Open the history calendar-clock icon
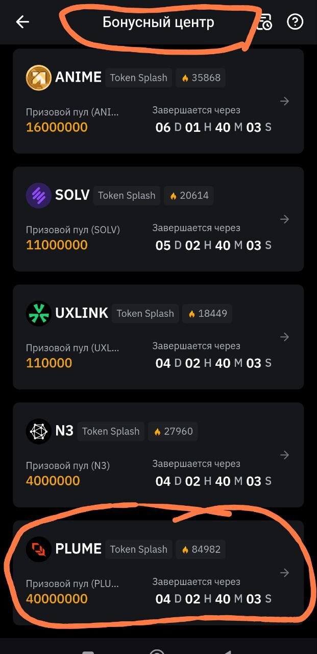Viewport: 317px width, 654px height. pos(264,22)
